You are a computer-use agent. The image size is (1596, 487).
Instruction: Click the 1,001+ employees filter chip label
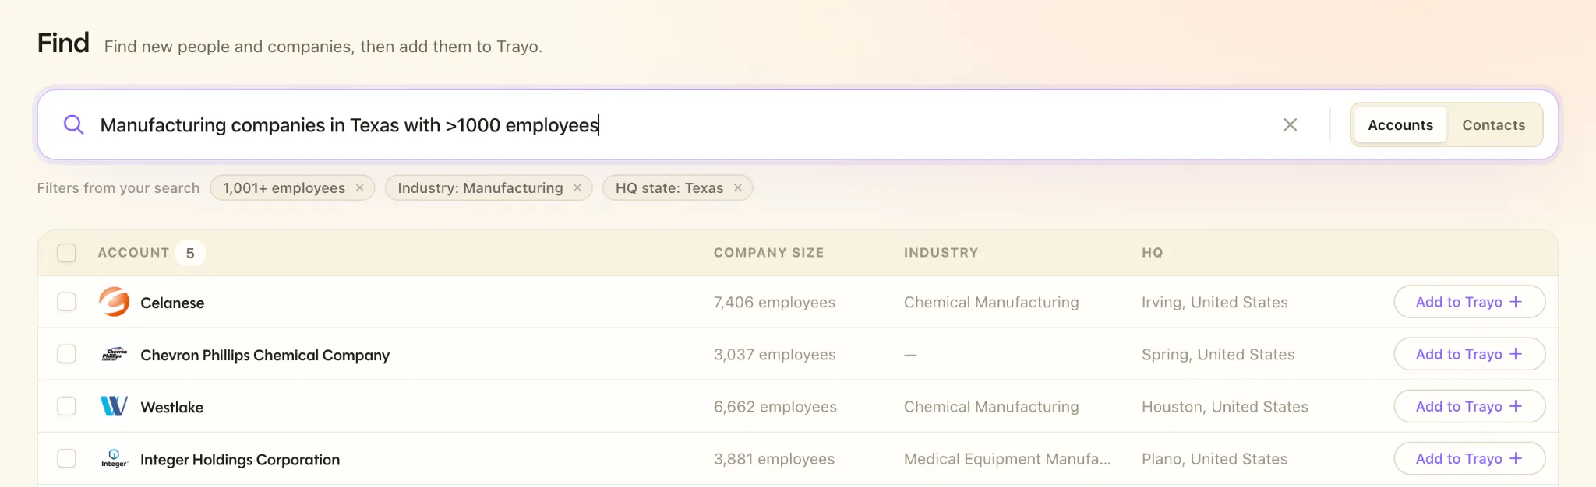click(284, 187)
